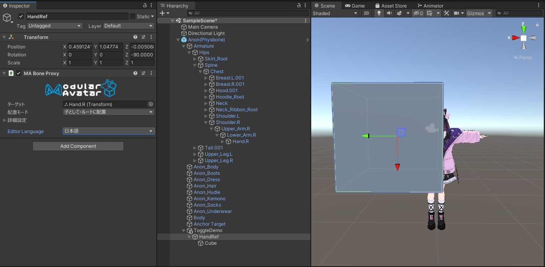Switch to the Game tab

click(355, 6)
